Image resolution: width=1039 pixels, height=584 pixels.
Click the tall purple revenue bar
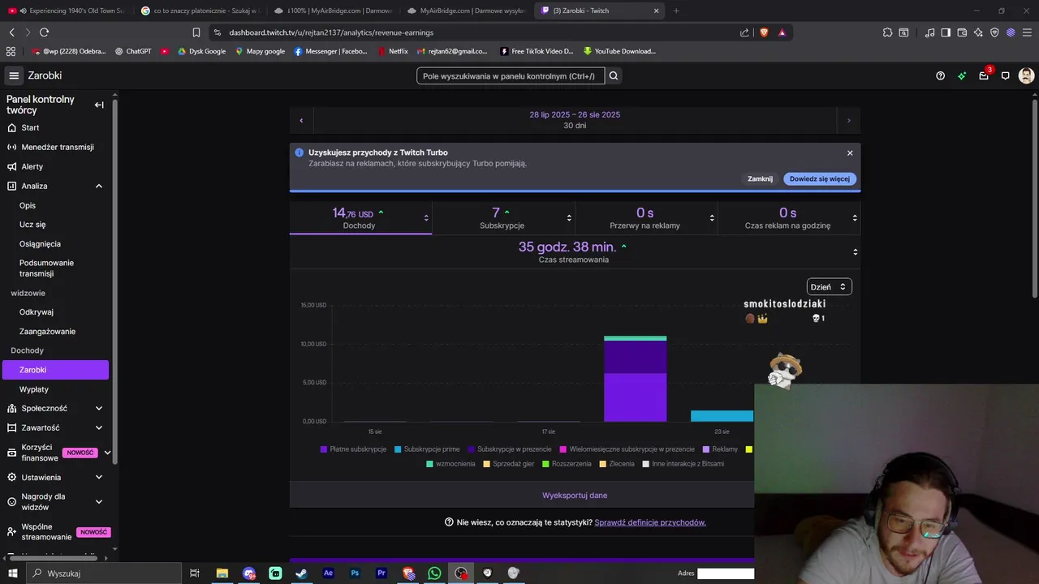[x=635, y=379]
